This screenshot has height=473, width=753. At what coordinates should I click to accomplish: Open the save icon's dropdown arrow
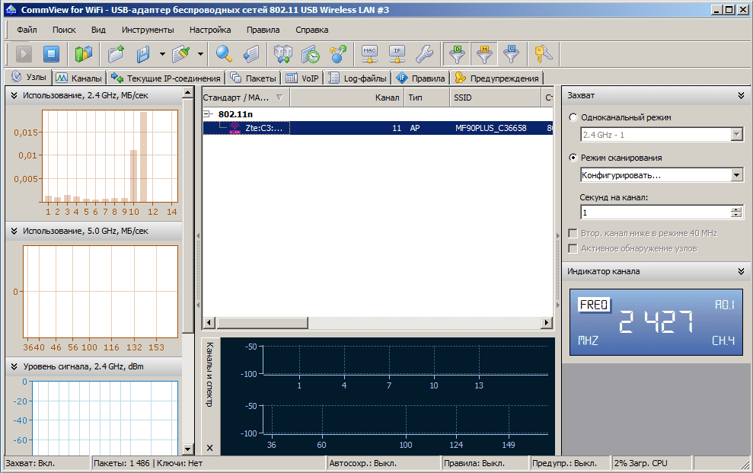[162, 54]
